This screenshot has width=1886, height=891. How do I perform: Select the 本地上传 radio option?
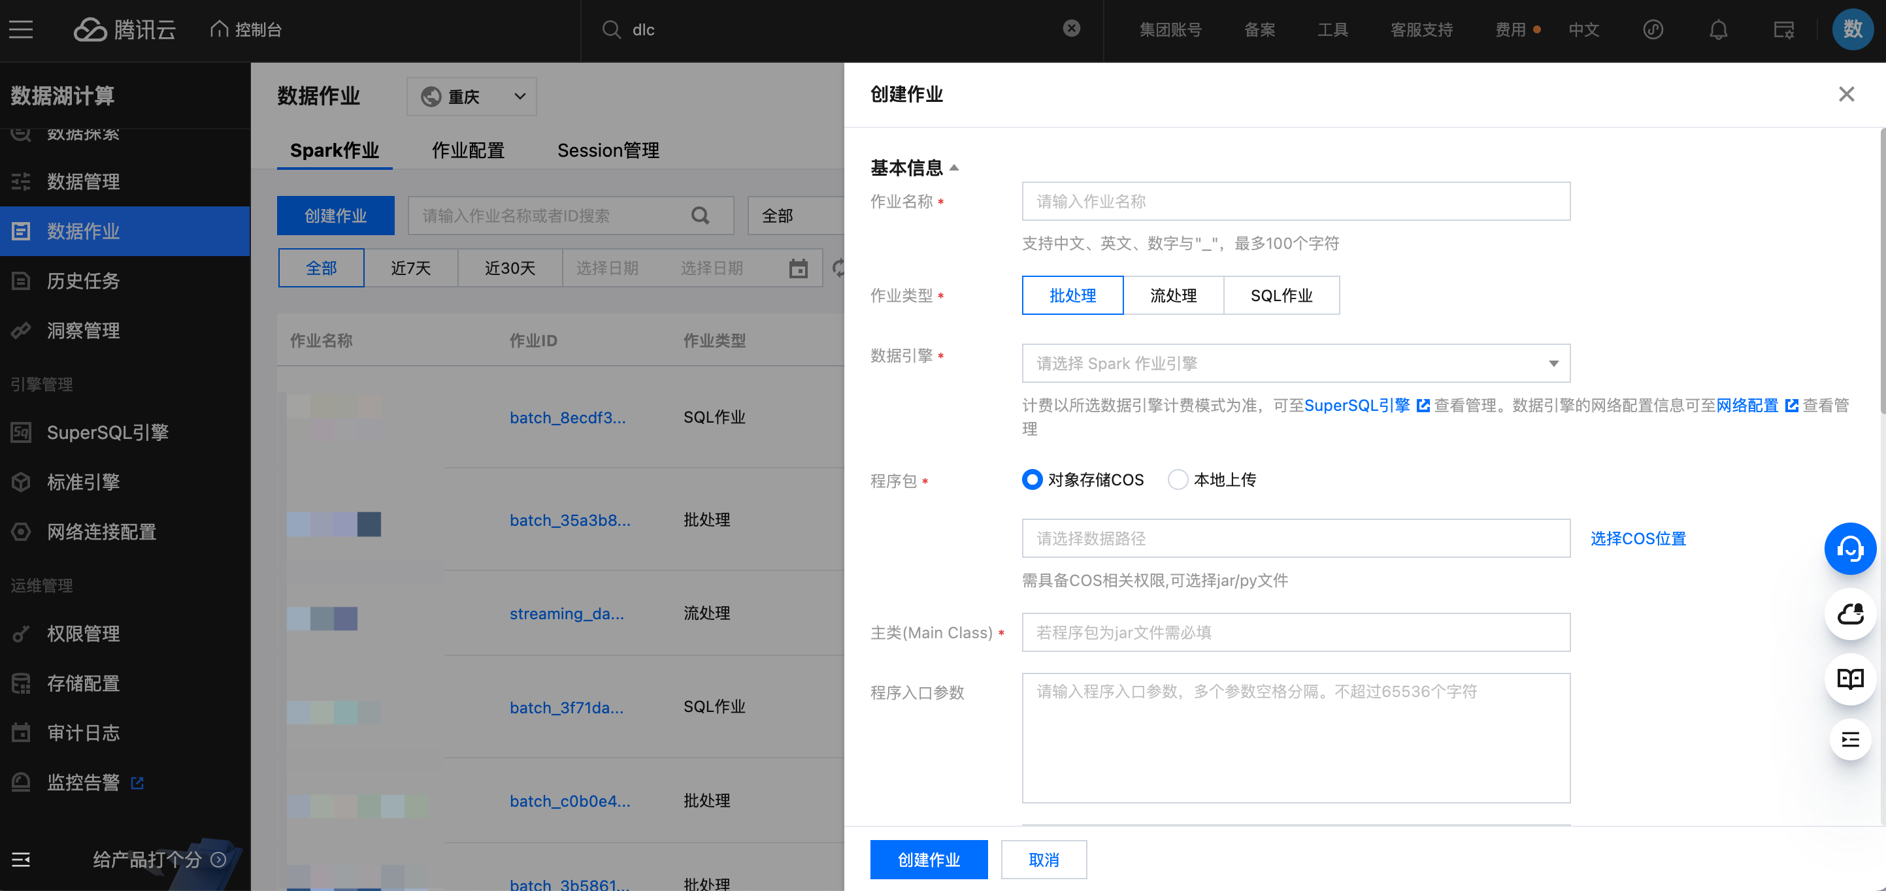coord(1178,479)
